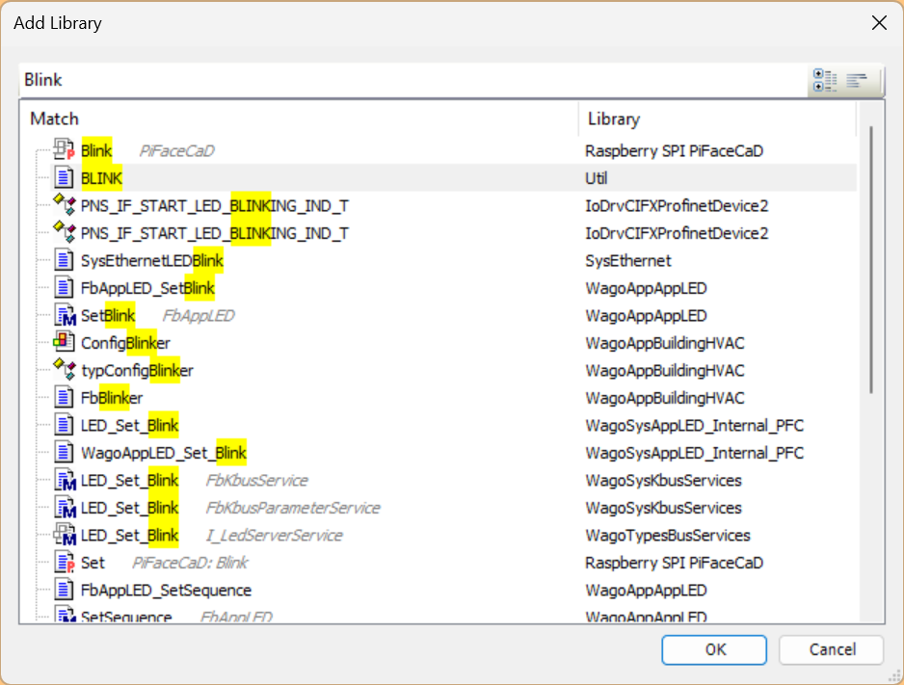The image size is (904, 685).
Task: Click the icon next to FbAppLED_SetBlink
Action: pyautogui.click(x=64, y=287)
